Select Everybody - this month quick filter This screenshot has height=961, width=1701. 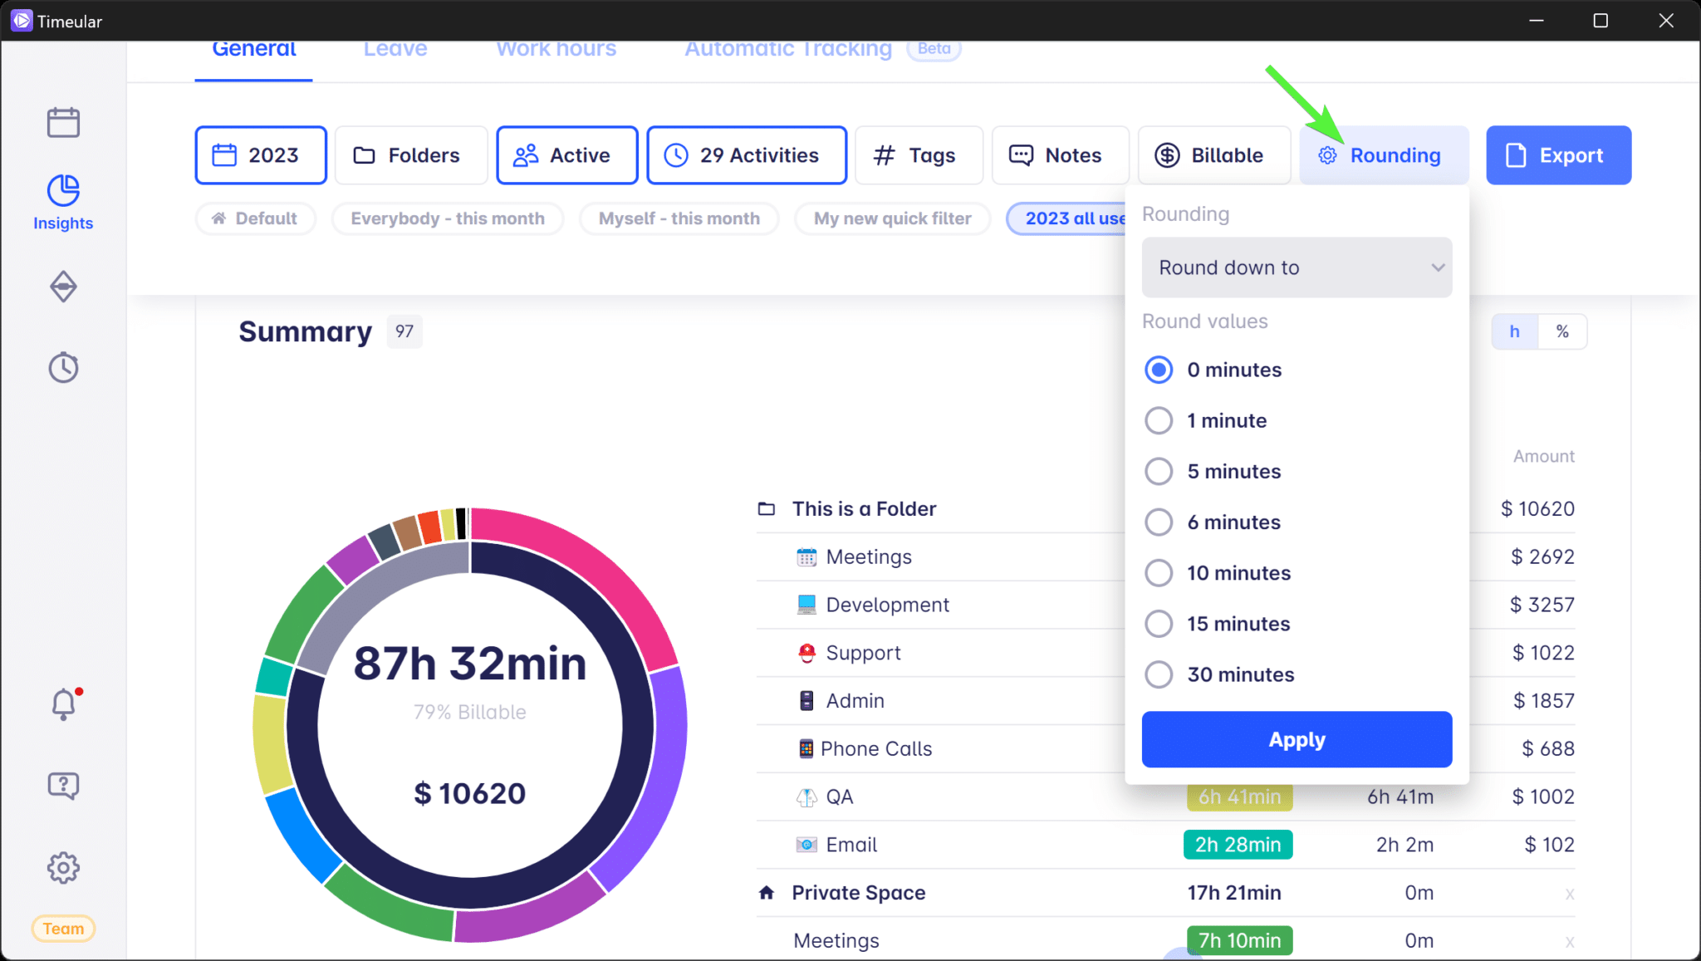pos(448,218)
